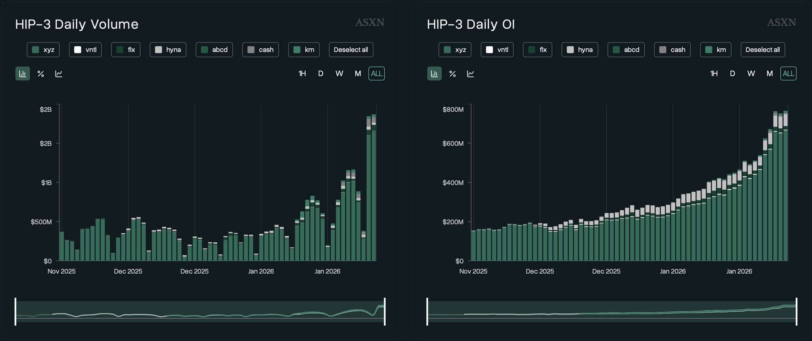Switch Daily Volume chart to line view
Image resolution: width=812 pixels, height=341 pixels.
pyautogui.click(x=59, y=74)
